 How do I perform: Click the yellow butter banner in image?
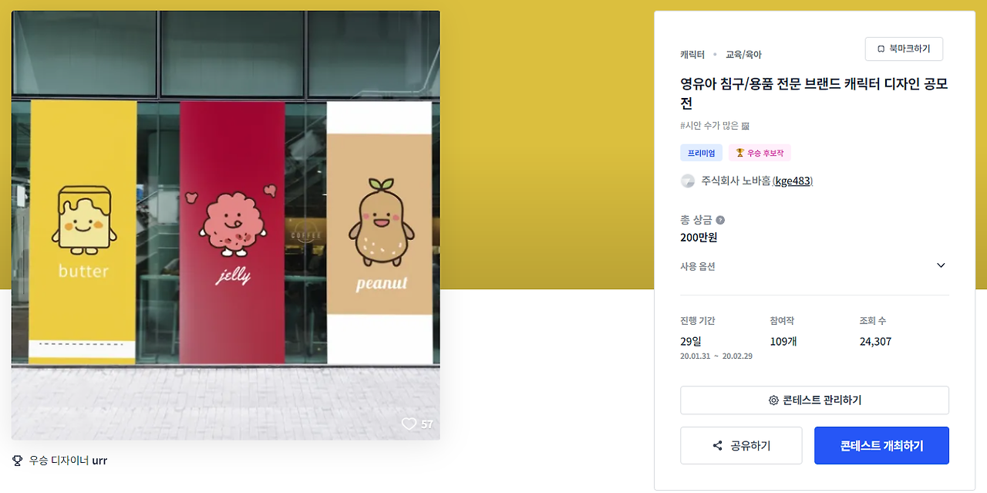coord(83,231)
